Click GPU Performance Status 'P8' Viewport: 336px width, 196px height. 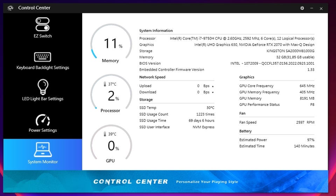313,104
